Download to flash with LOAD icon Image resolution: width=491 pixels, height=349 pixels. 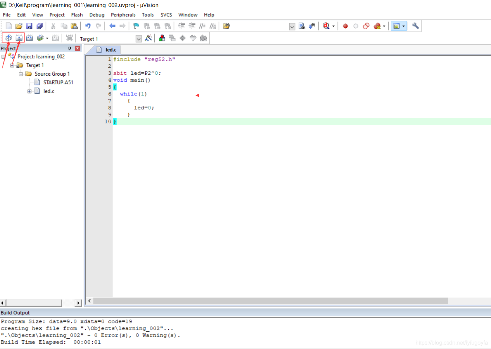point(70,38)
